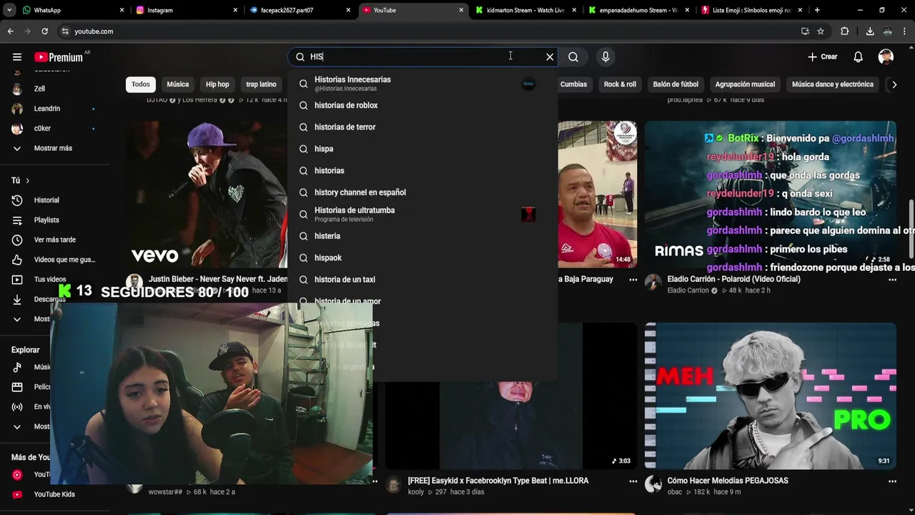Image resolution: width=915 pixels, height=515 pixels.
Task: Open c0ker subscription channel
Action: pyautogui.click(x=55, y=128)
